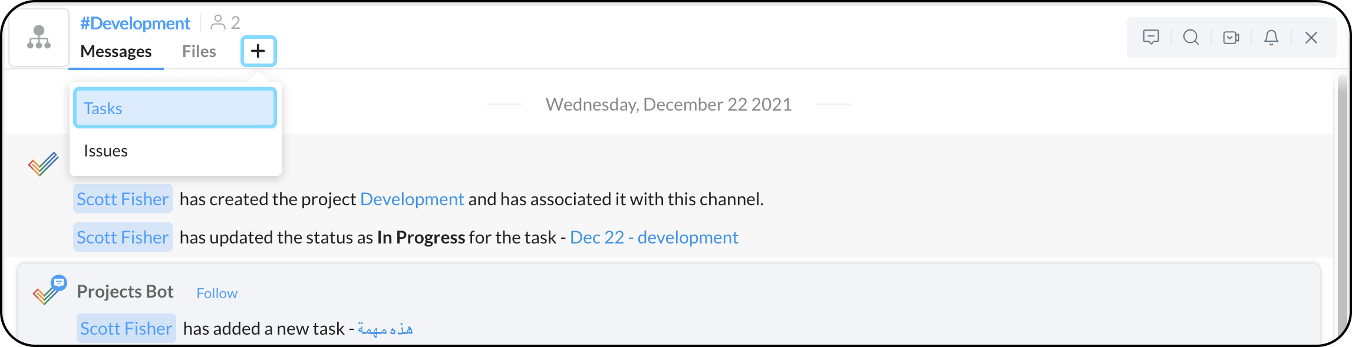Switch to the Files tab
The width and height of the screenshot is (1352, 347).
[x=199, y=52]
